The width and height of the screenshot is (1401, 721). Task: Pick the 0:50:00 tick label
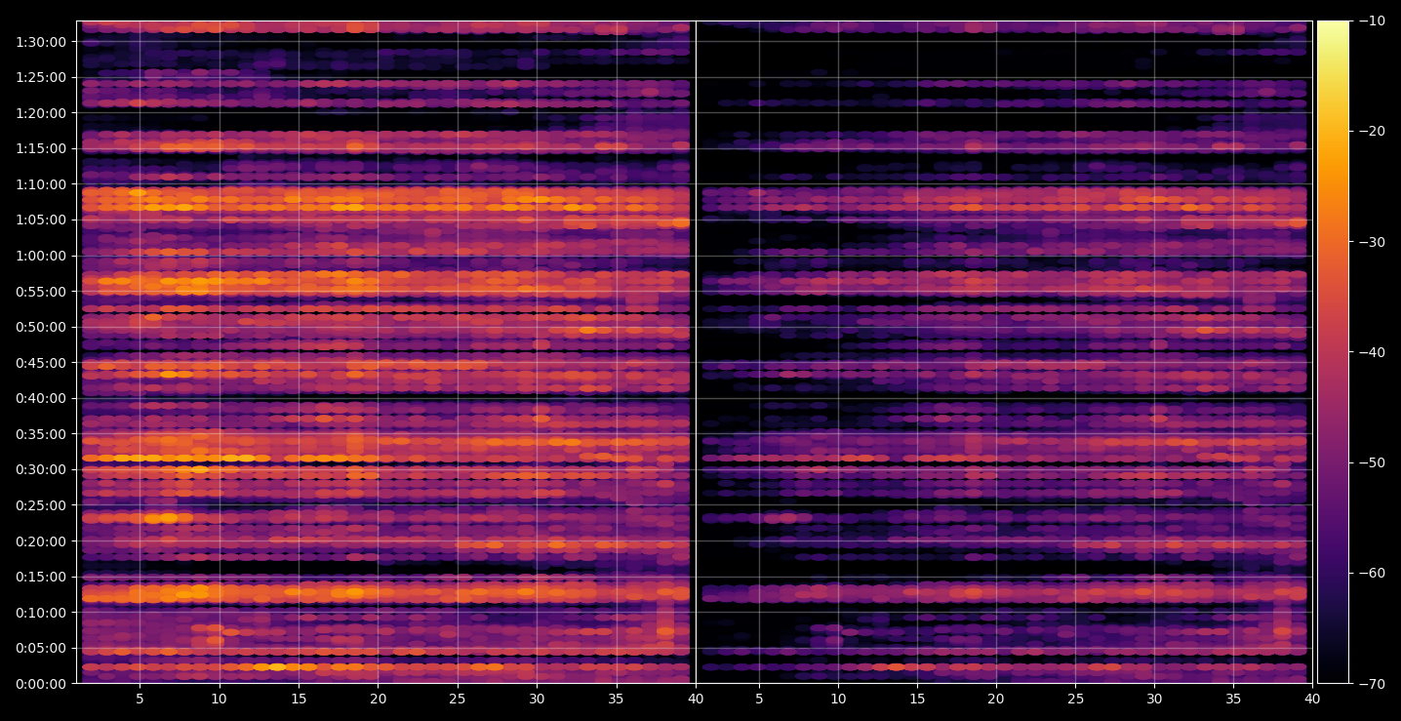click(x=40, y=327)
